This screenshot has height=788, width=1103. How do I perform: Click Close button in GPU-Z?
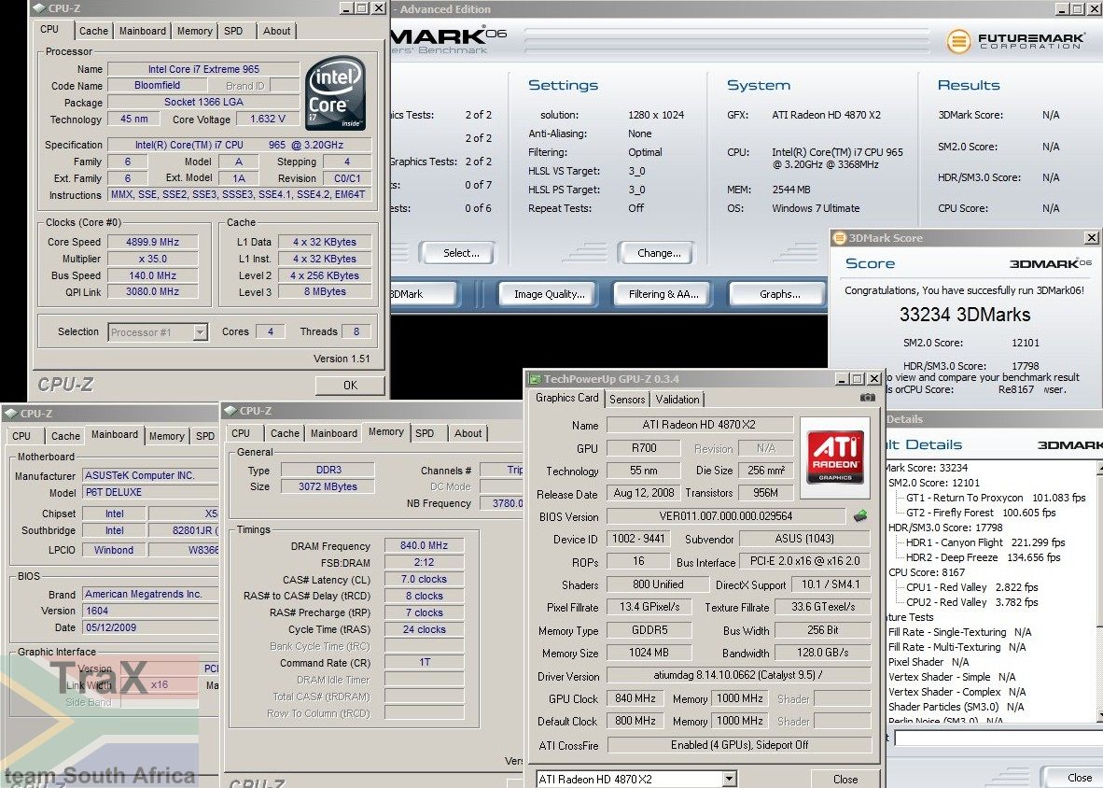[845, 779]
